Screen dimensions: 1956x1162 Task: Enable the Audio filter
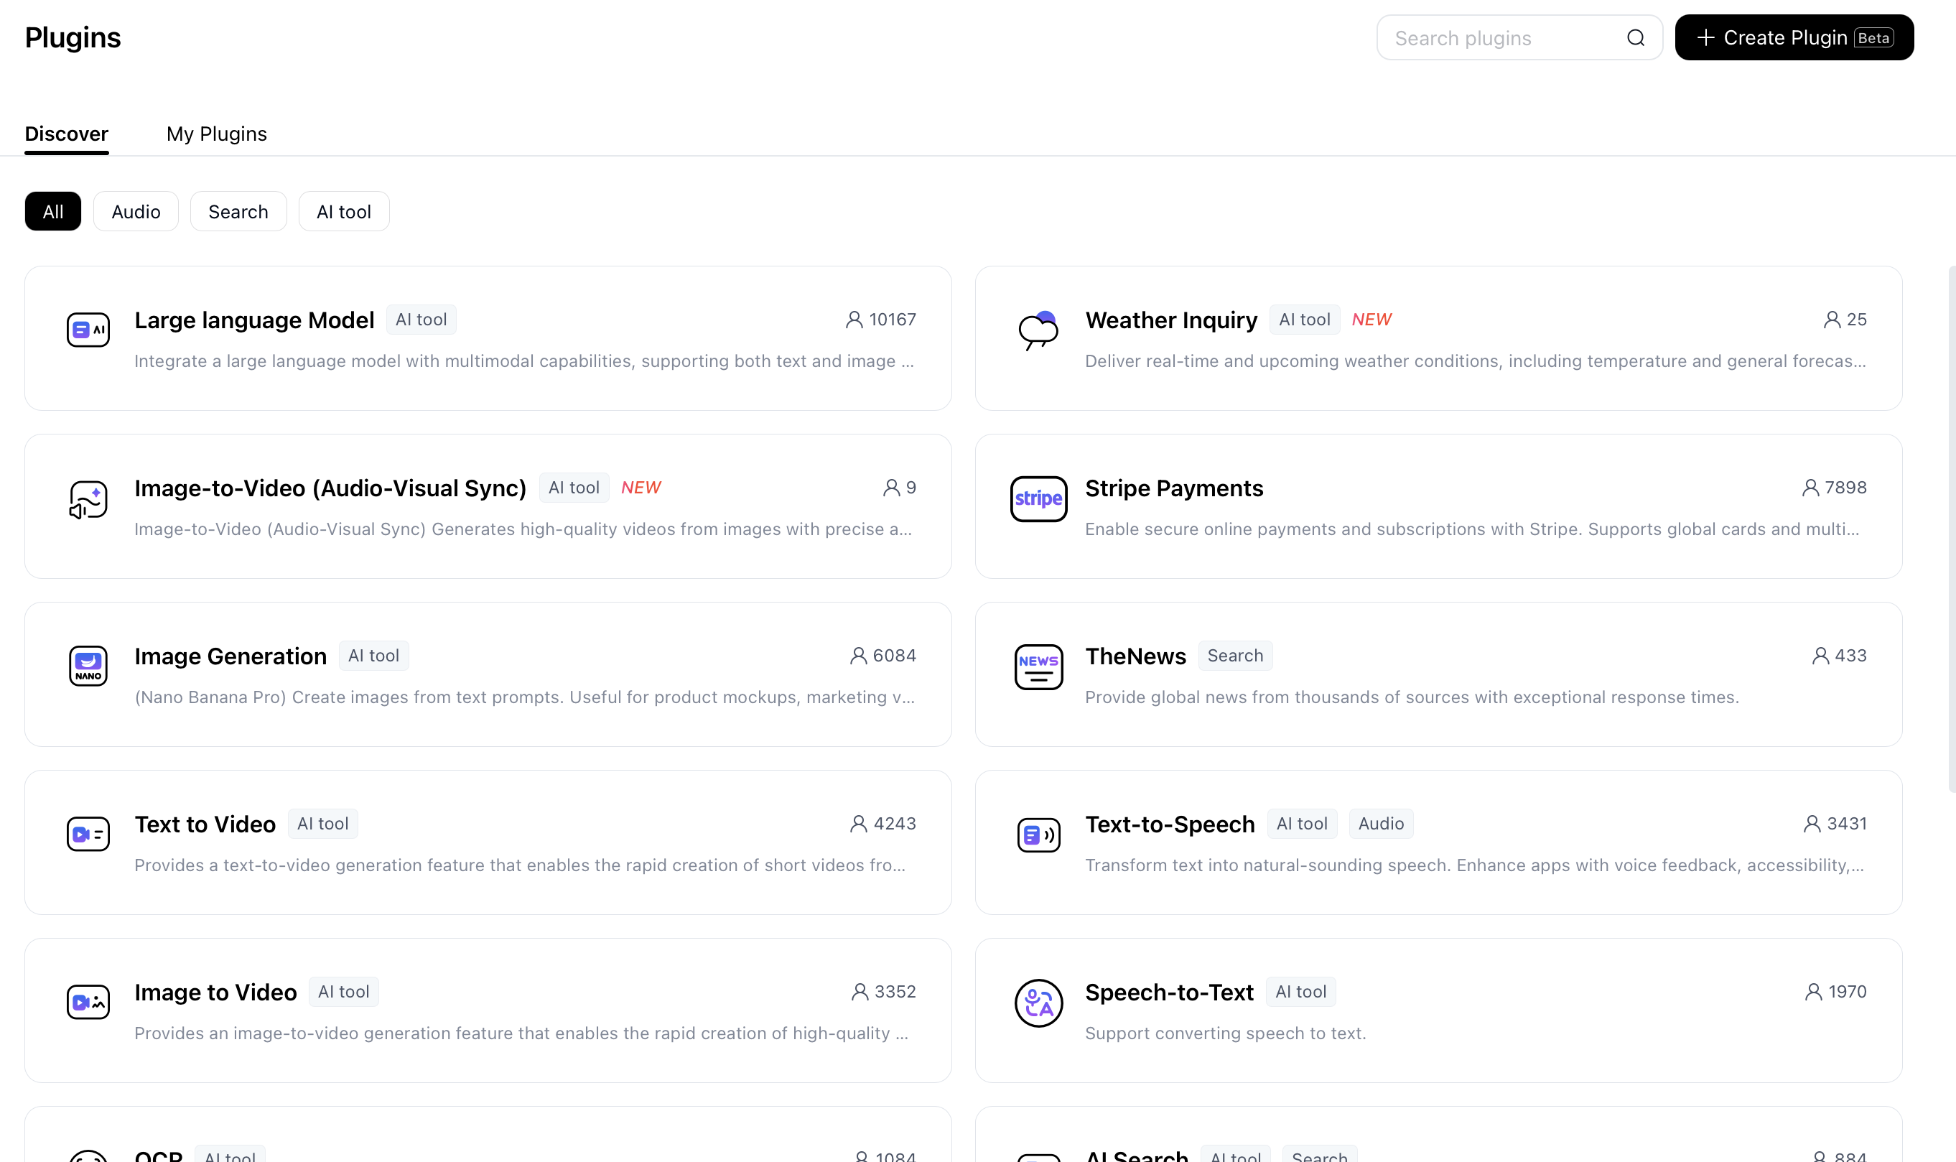(x=136, y=210)
